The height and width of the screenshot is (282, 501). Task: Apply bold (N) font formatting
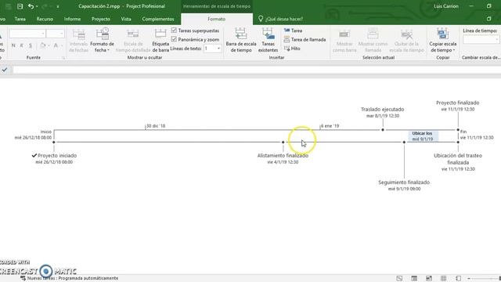click(13, 45)
